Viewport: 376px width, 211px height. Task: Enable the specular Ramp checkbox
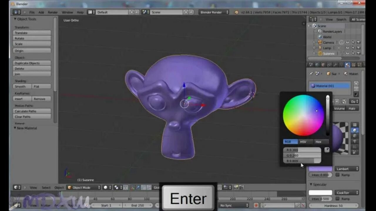click(338, 199)
